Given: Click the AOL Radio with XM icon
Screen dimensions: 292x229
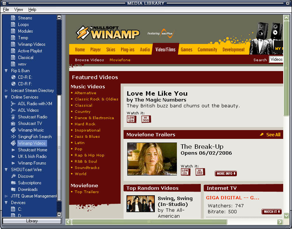Looking at the screenshot, I should 13,104.
